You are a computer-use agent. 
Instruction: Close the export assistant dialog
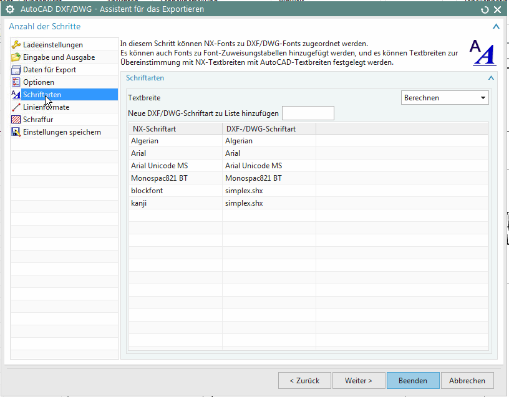(497, 10)
